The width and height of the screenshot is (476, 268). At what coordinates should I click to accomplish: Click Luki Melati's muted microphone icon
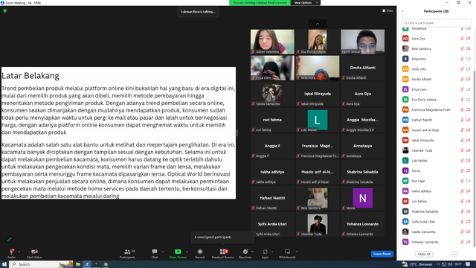[x=462, y=161]
